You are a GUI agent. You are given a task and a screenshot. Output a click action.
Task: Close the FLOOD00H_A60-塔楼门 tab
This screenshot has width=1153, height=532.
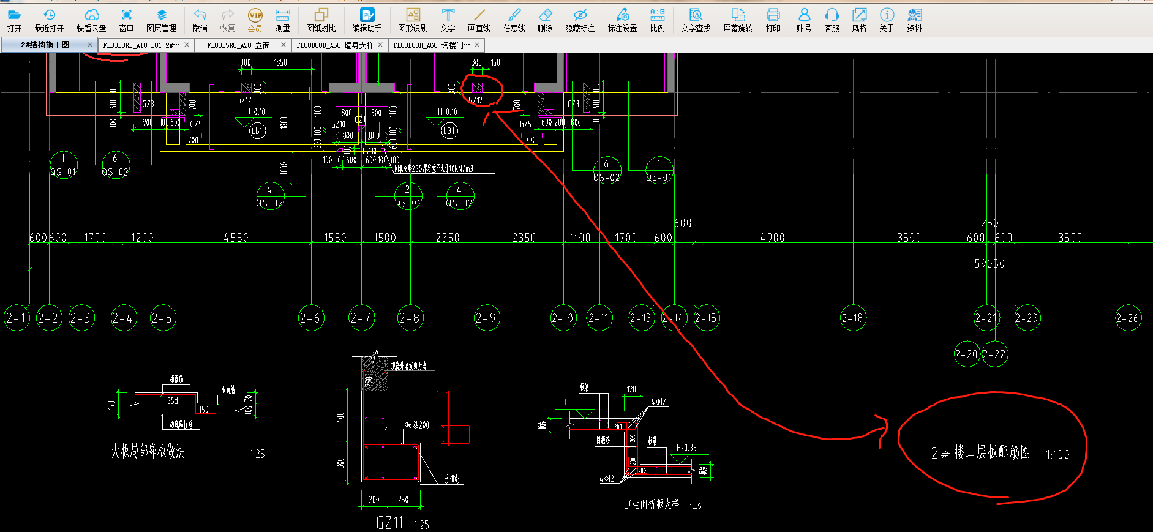(477, 45)
